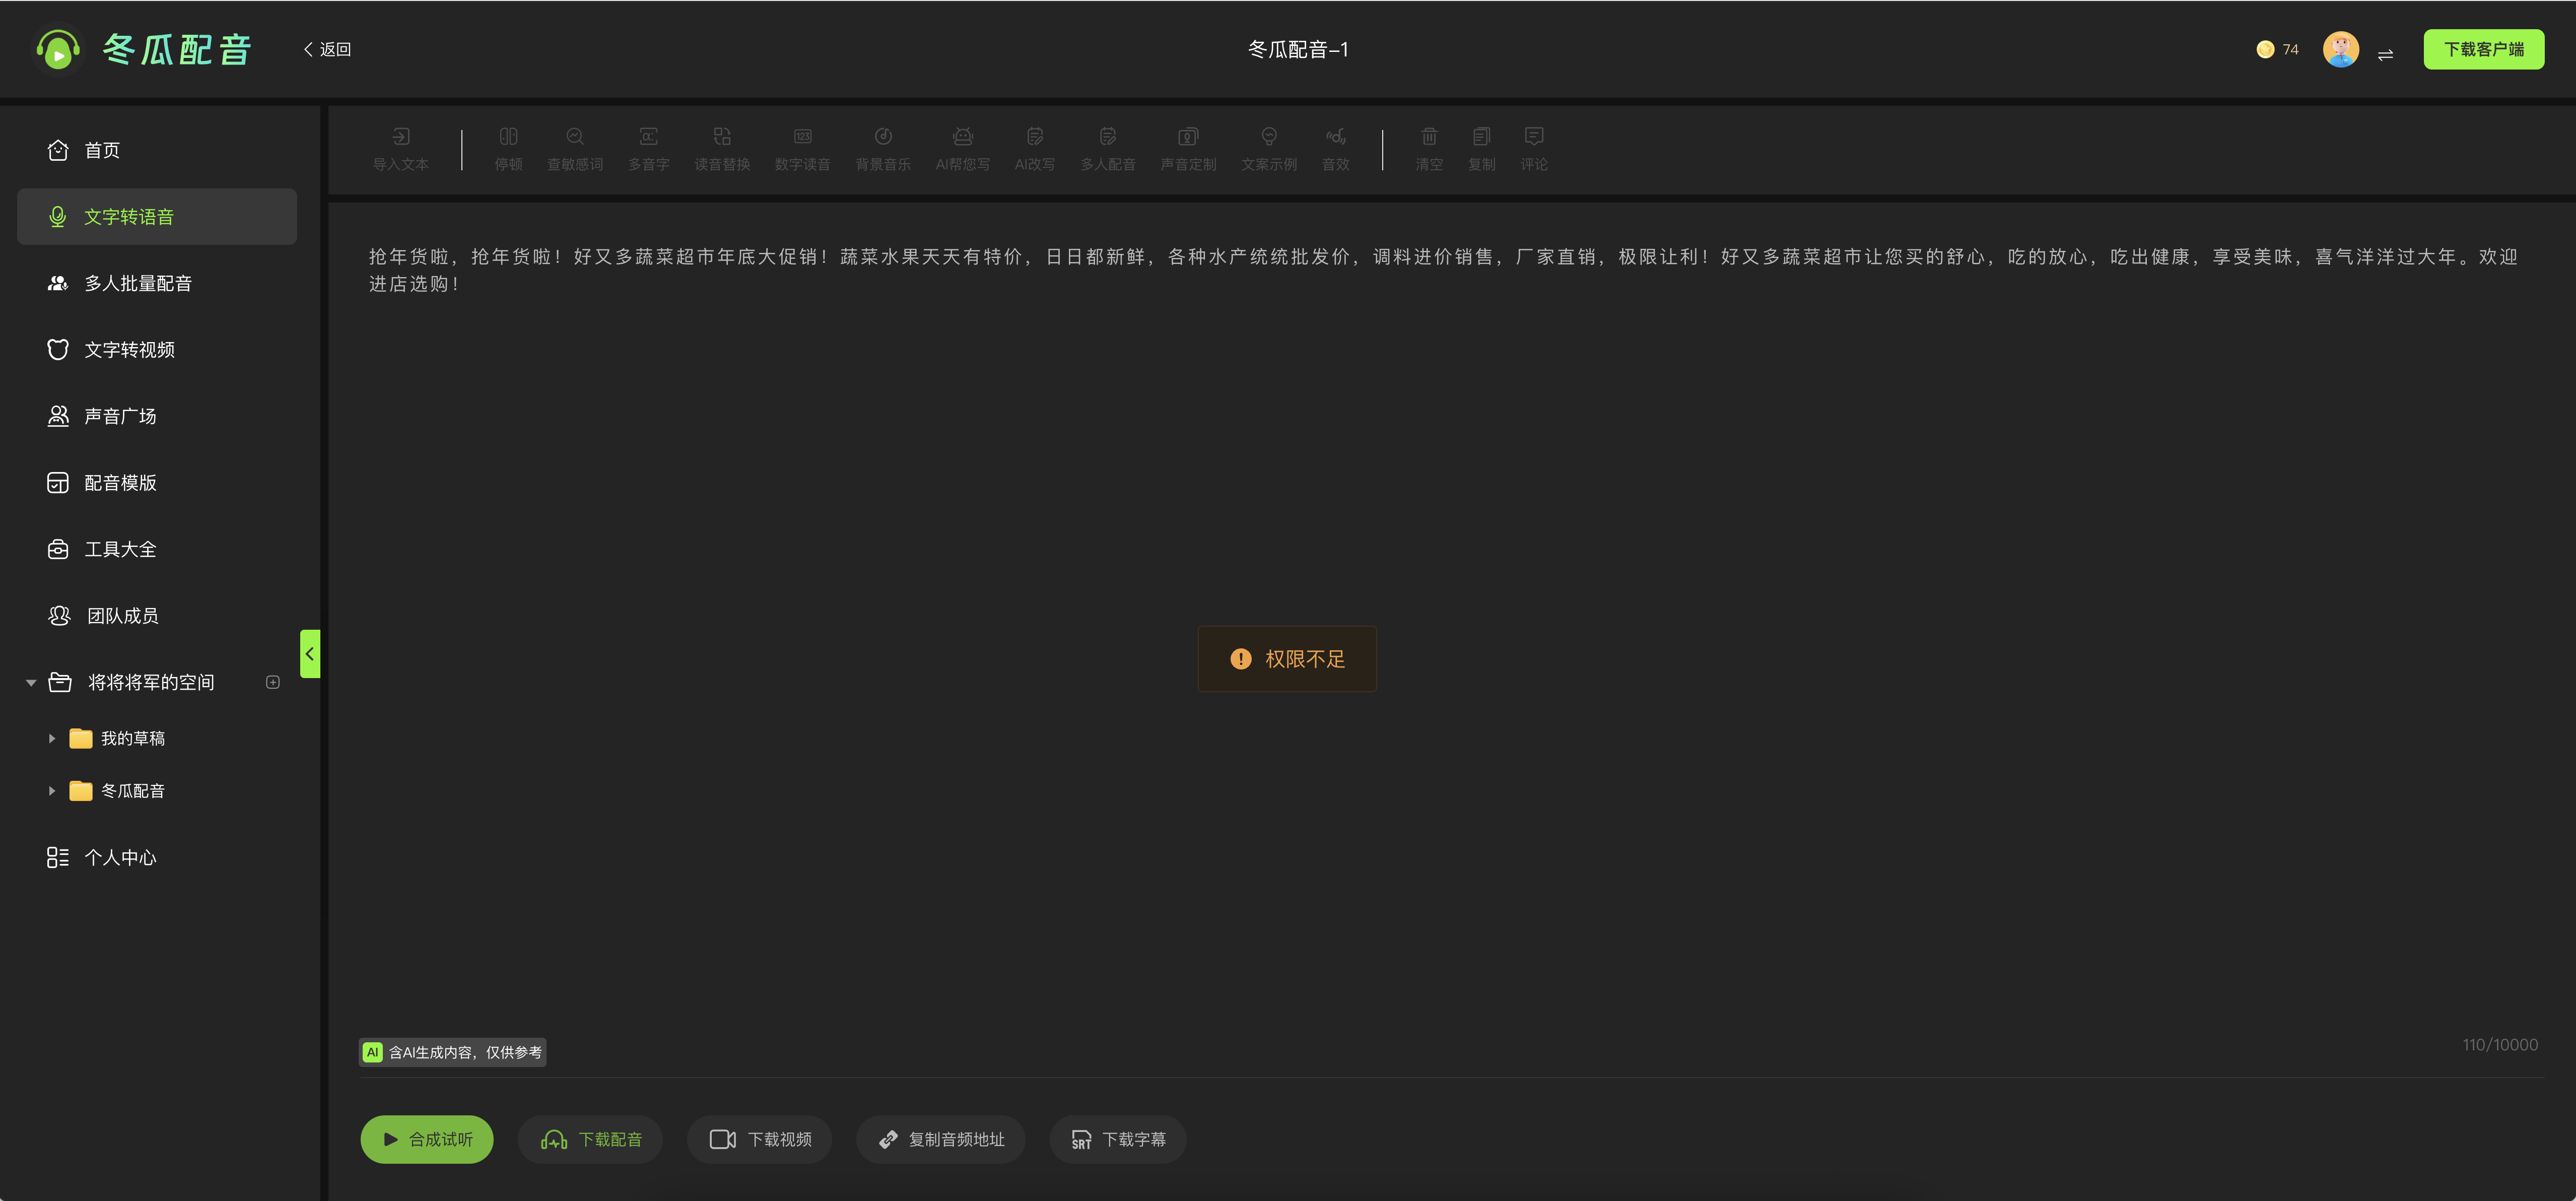This screenshot has width=2576, height=1201.
Task: Collapse the 将将将军的空间 workspace tree
Action: coord(31,683)
